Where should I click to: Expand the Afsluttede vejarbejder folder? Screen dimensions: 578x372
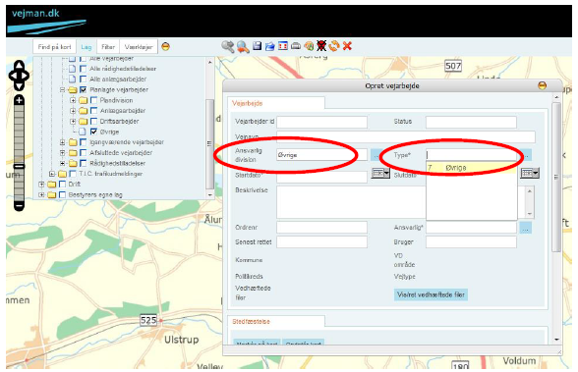pos(62,152)
